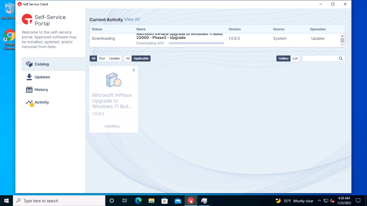Filter catalog by Applicable software

[141, 58]
